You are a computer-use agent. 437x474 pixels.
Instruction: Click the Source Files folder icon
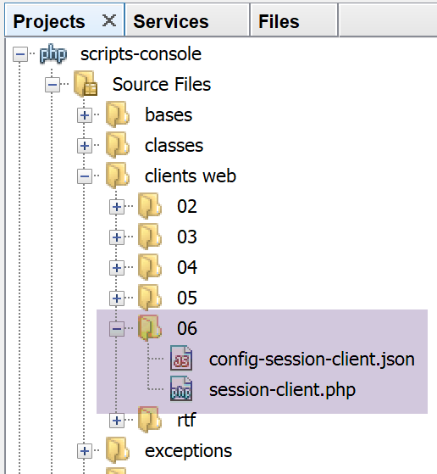point(86,84)
